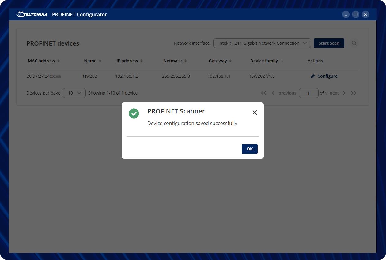The height and width of the screenshot is (260, 386).
Task: Sort devices by Name column arrows
Action: pos(100,61)
